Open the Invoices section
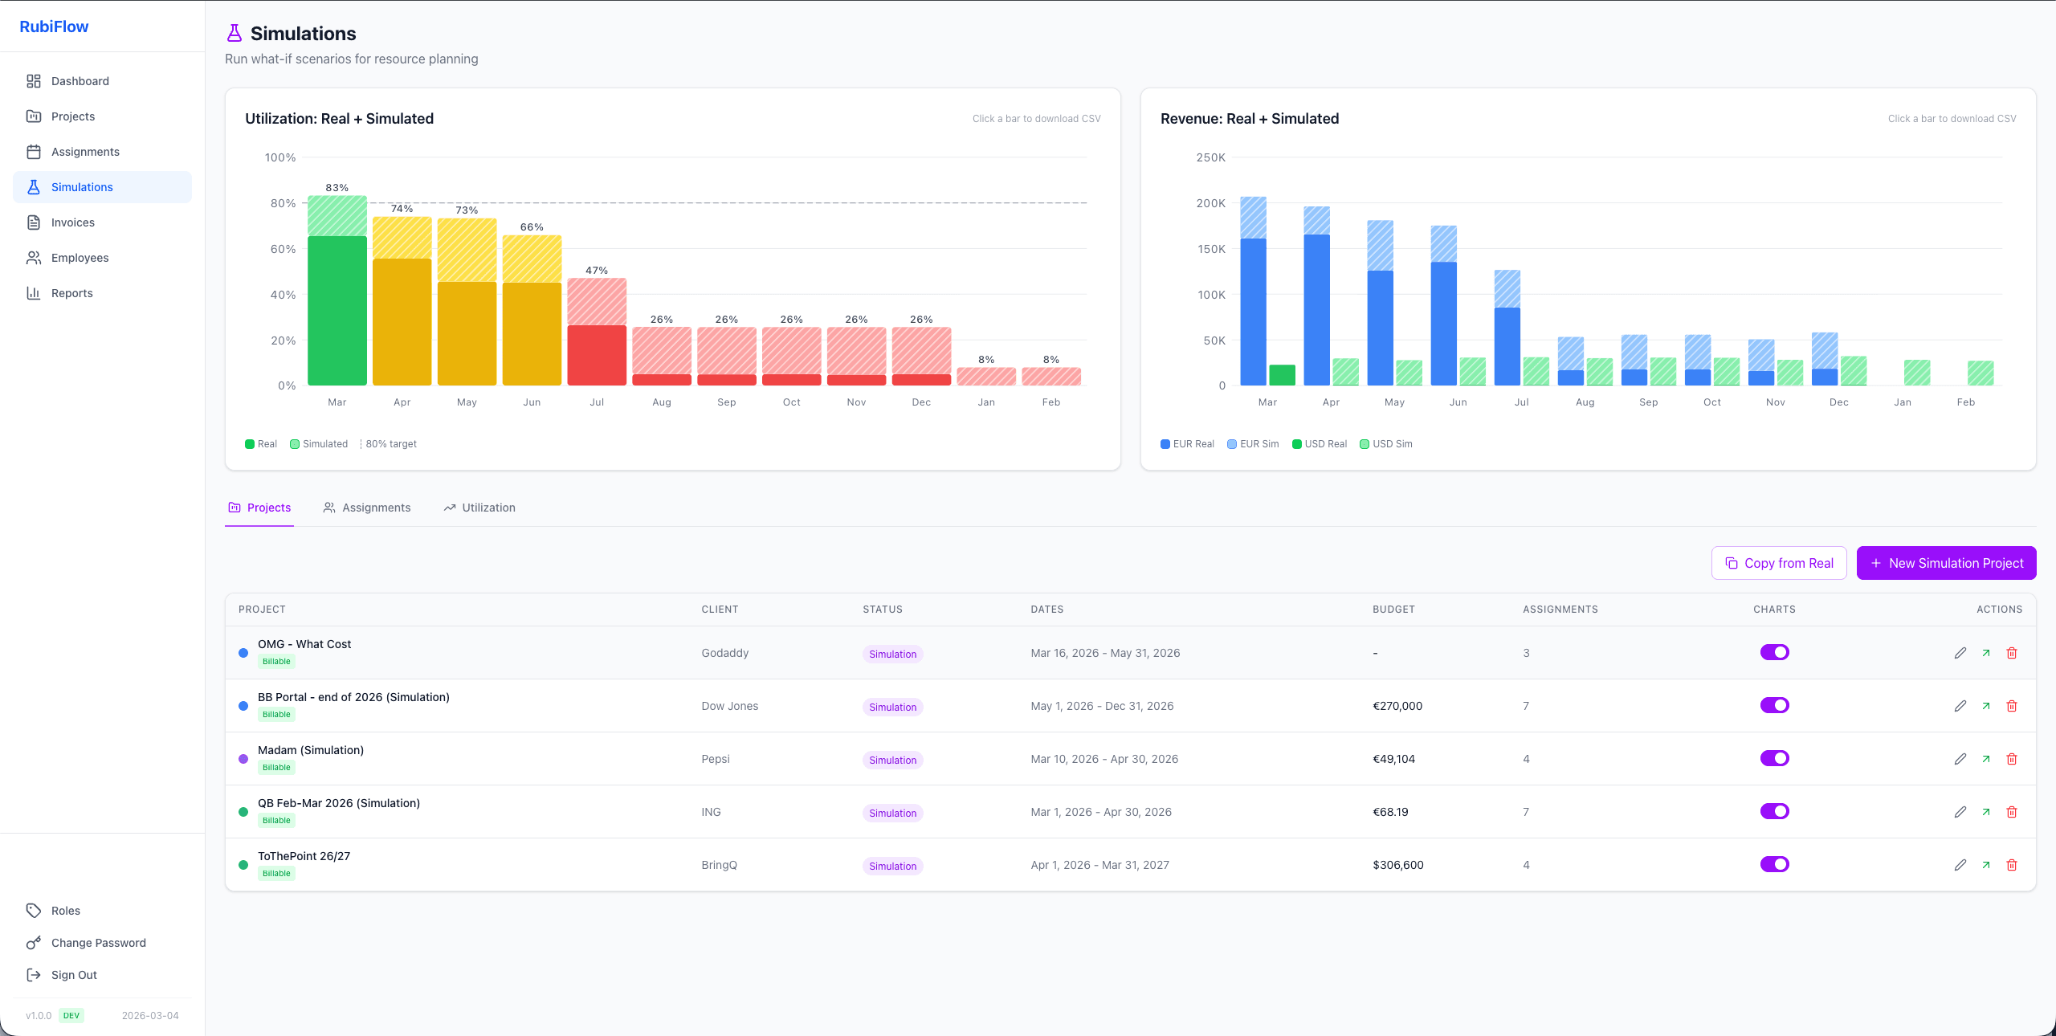The image size is (2056, 1036). (74, 222)
